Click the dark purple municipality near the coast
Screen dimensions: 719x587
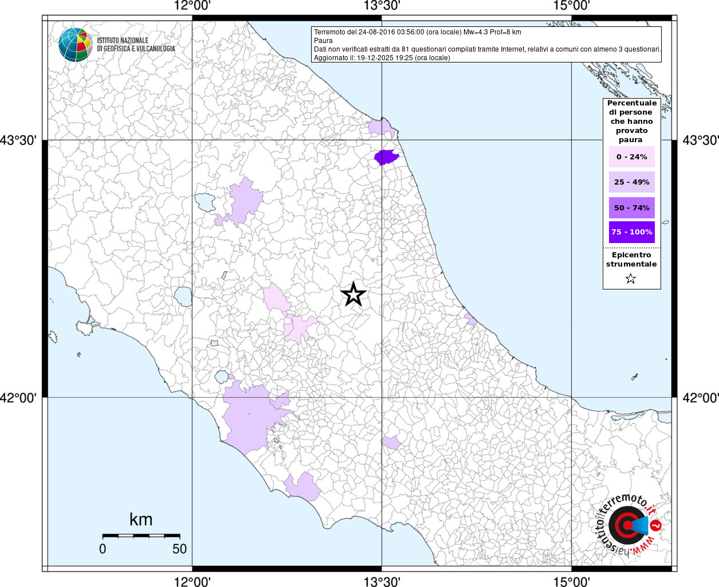(x=386, y=156)
